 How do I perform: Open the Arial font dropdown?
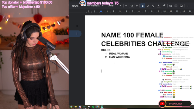(x=115, y=6)
